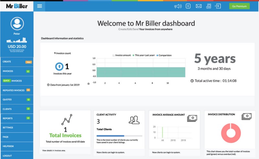The width and height of the screenshot is (259, 159).
Task: Click the green star badge beside Clients
Action: (x=28, y=109)
